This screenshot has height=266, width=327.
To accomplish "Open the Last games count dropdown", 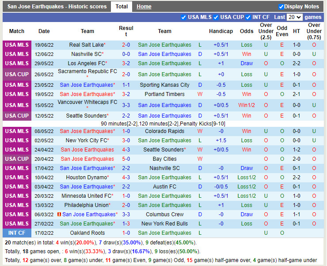I will click(x=294, y=17).
